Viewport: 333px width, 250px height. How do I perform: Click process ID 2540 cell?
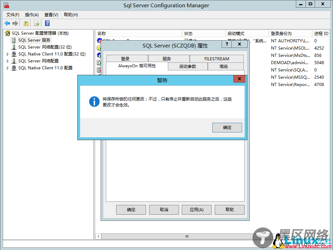(x=319, y=77)
